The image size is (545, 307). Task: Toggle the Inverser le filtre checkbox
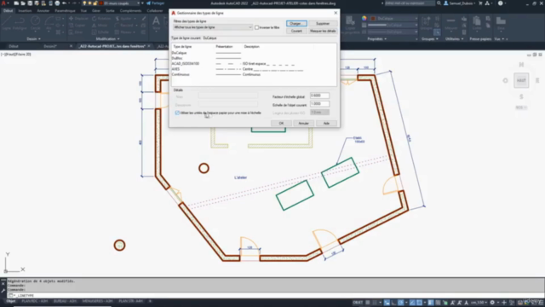pyautogui.click(x=257, y=27)
